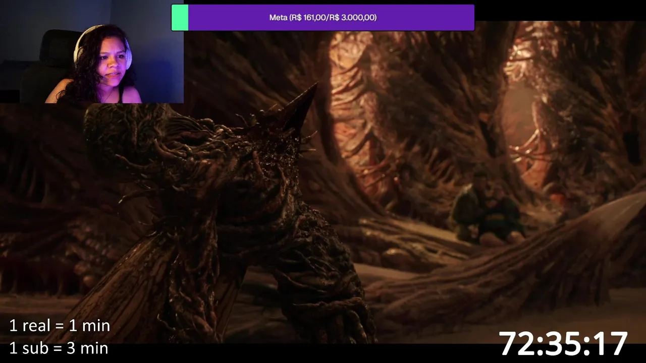Click the green filled portion of goal bar
646x363 pixels.
pyautogui.click(x=180, y=18)
